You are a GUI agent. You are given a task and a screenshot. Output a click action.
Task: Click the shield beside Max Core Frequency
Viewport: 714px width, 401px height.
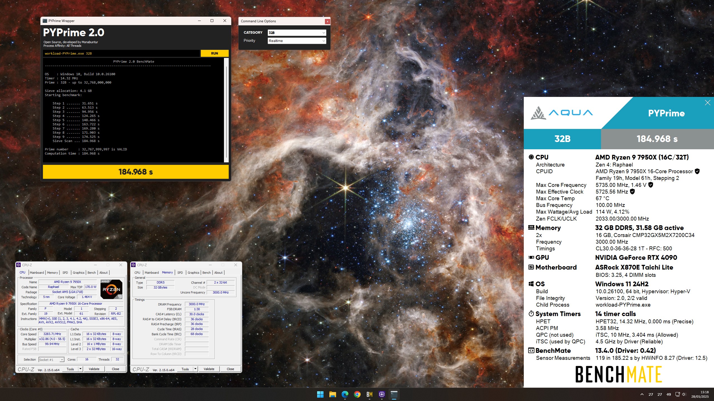tap(650, 185)
